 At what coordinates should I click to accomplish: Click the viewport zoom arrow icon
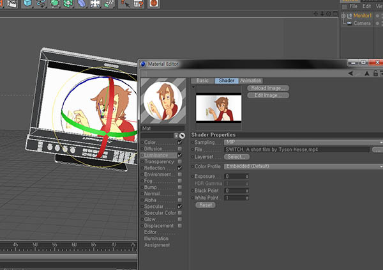point(322,13)
